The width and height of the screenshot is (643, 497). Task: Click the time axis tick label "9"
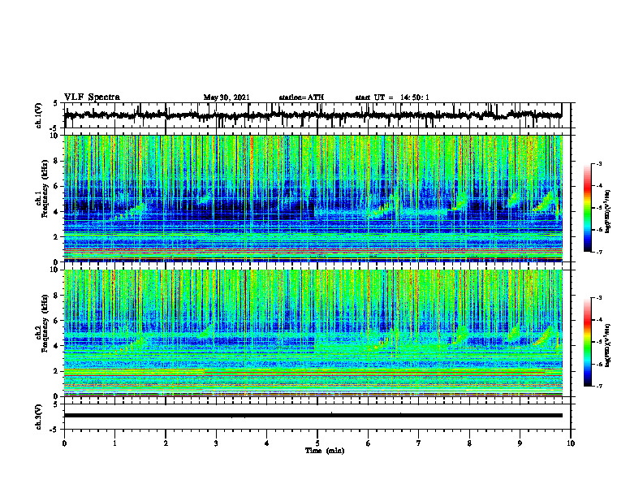pyautogui.click(x=520, y=443)
